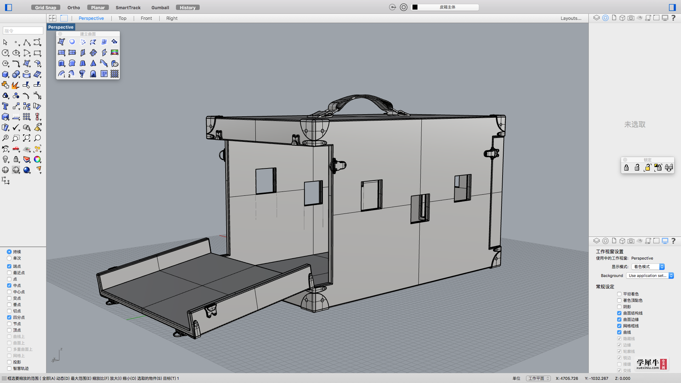The height and width of the screenshot is (383, 681).
Task: Uncheck 曲面结构线 display option
Action: (x=619, y=313)
